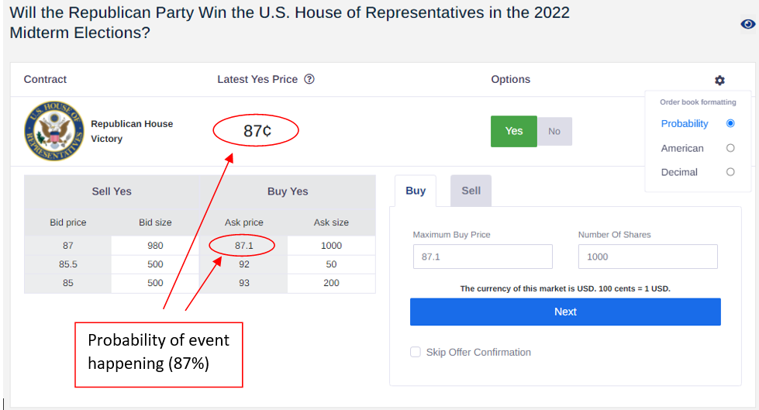Click the 1000 ask size cell
759x410 pixels.
coord(331,246)
